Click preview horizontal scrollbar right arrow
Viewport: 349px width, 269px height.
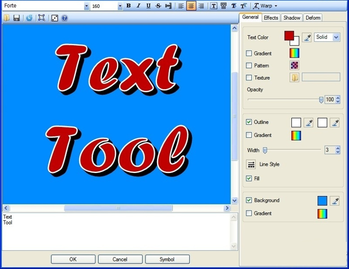pyautogui.click(x=227, y=208)
